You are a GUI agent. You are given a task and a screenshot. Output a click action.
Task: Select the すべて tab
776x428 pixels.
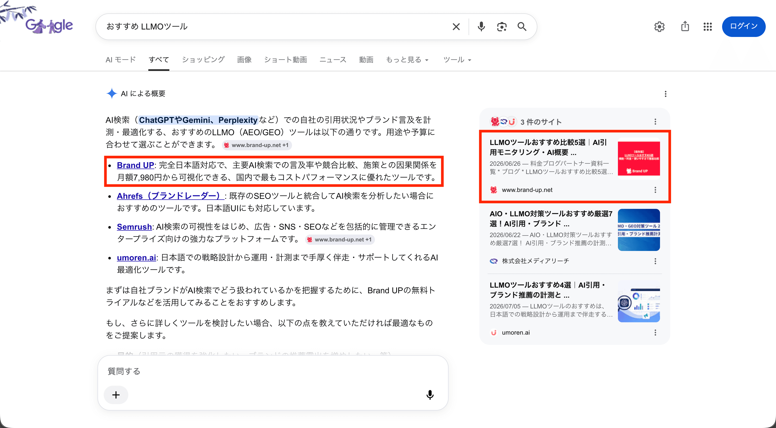159,60
